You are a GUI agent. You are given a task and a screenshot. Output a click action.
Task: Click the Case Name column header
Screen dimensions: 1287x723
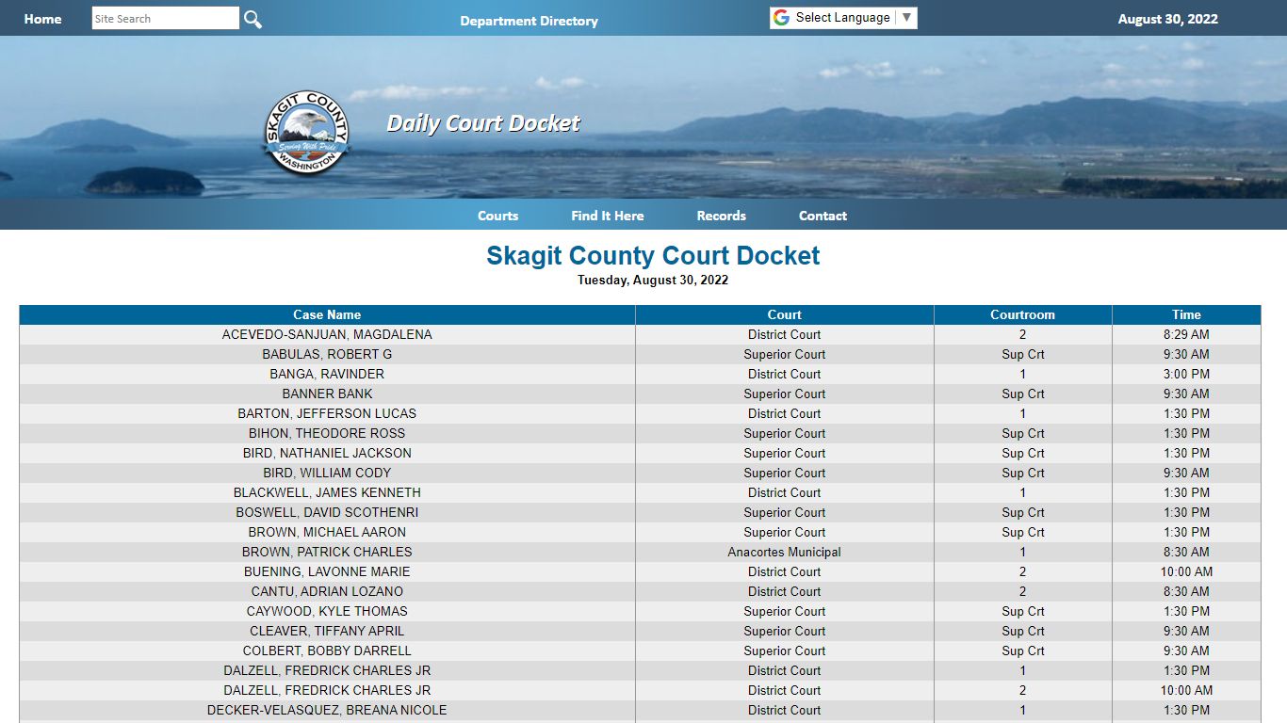[327, 314]
